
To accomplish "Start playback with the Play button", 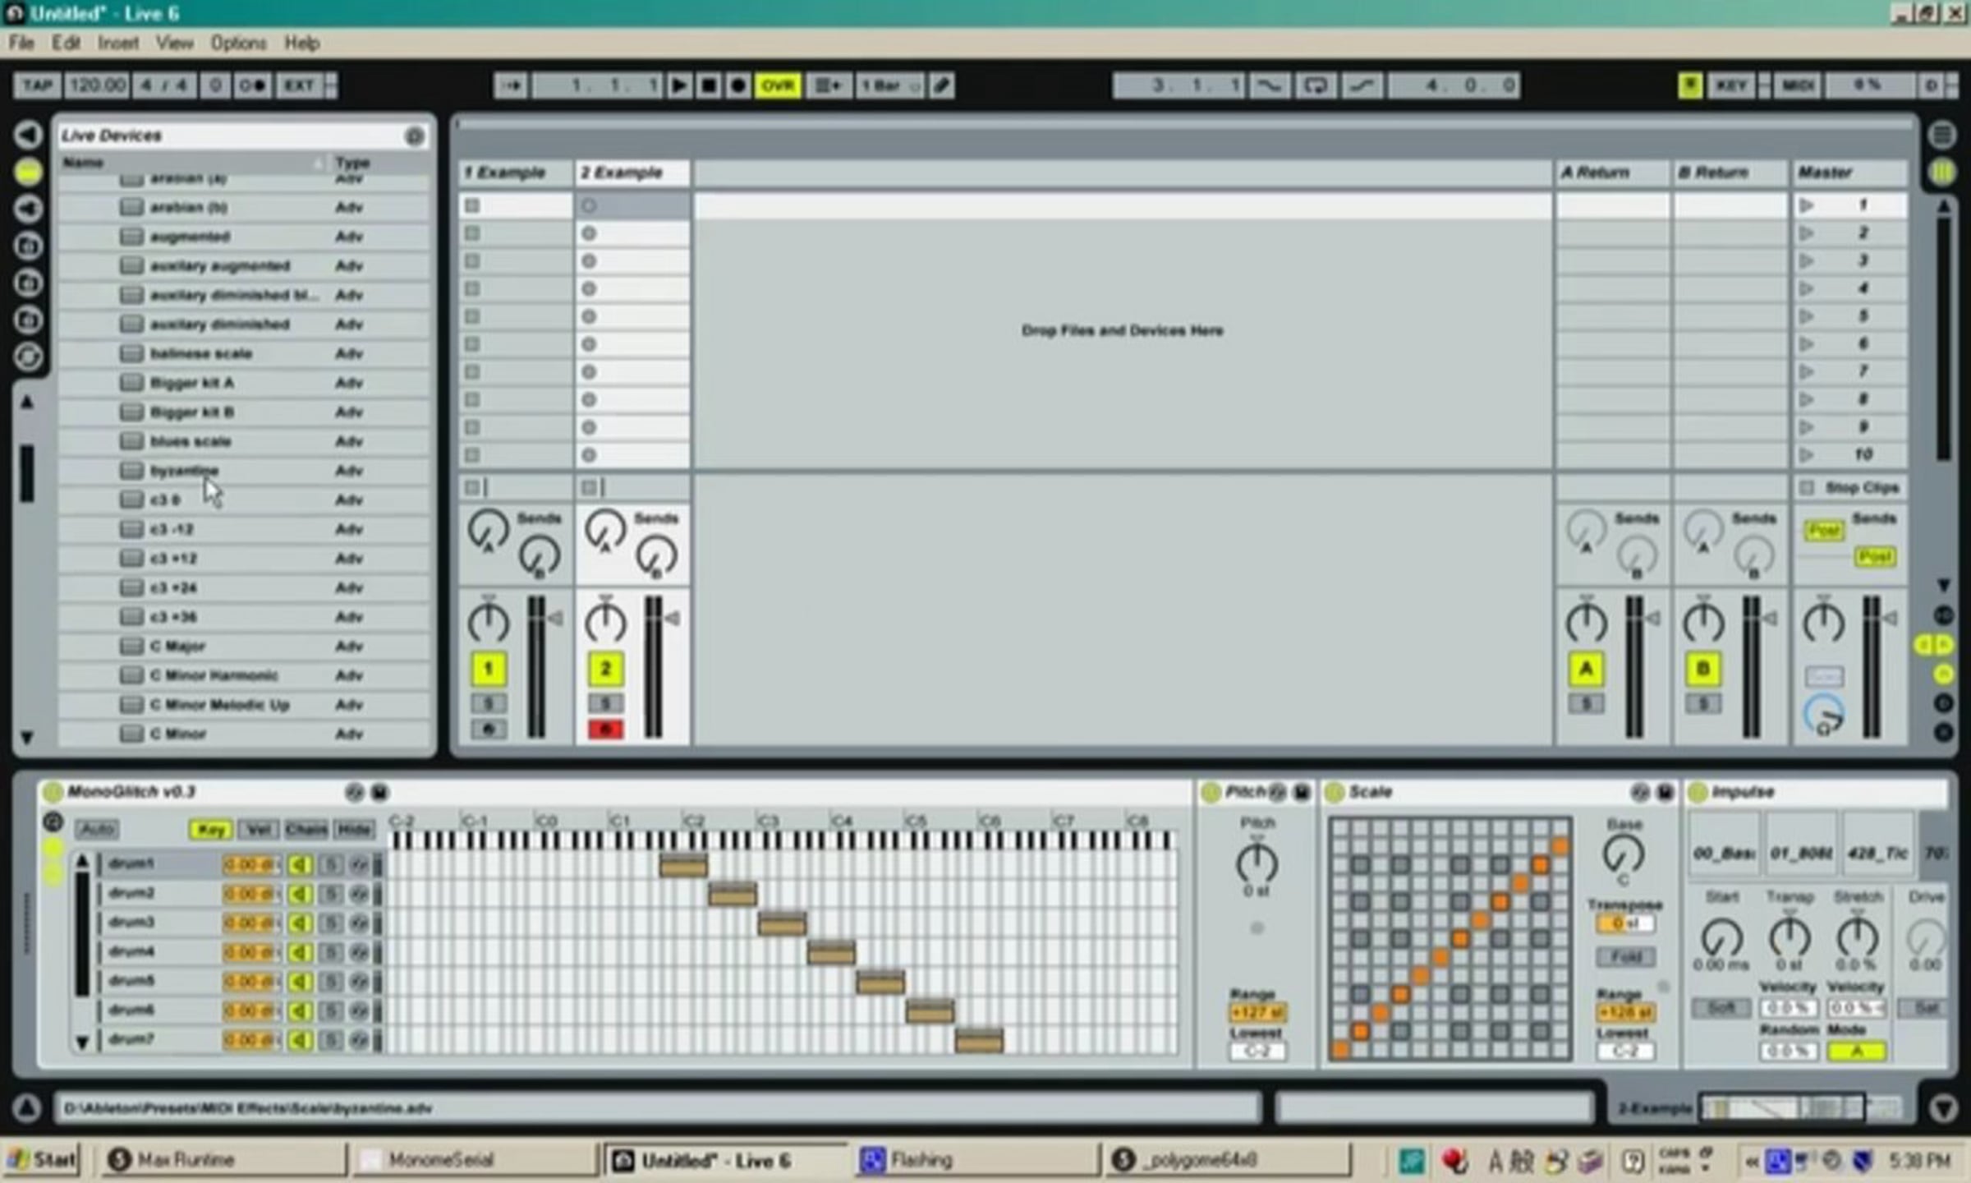I will click(679, 85).
